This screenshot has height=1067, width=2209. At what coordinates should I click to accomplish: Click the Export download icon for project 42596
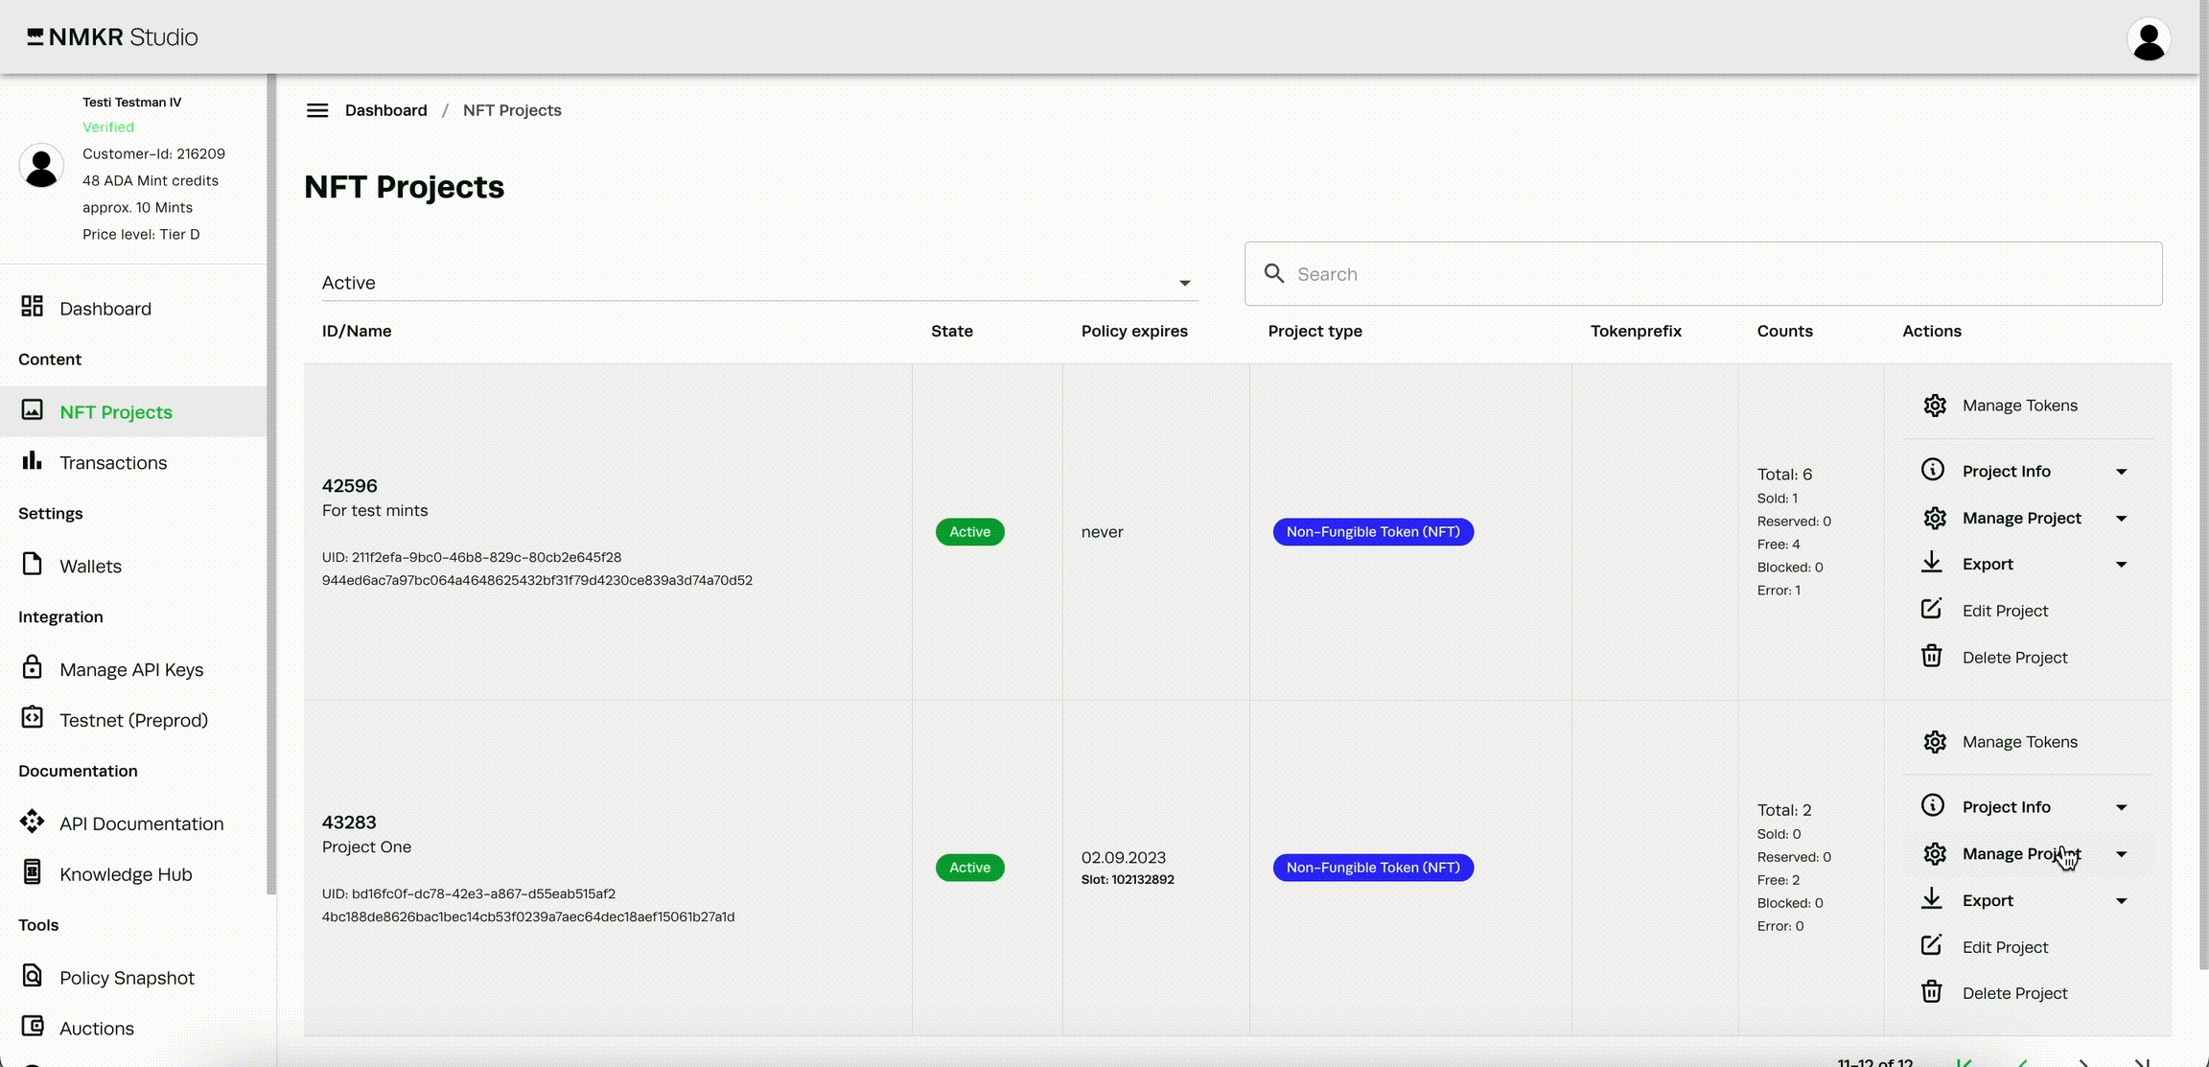1932,564
